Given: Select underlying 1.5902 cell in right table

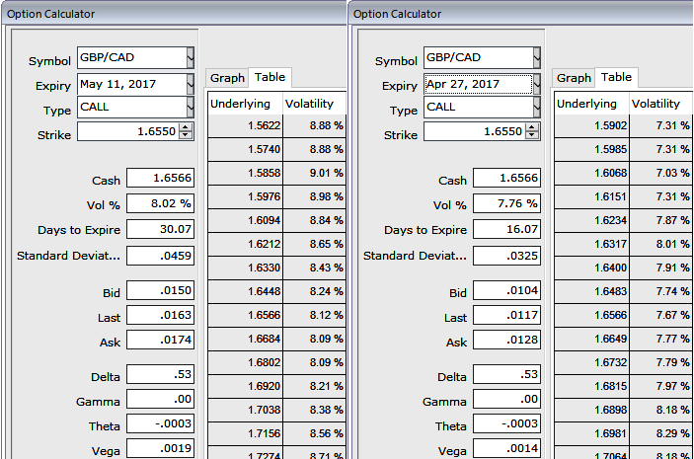Looking at the screenshot, I should pos(591,125).
